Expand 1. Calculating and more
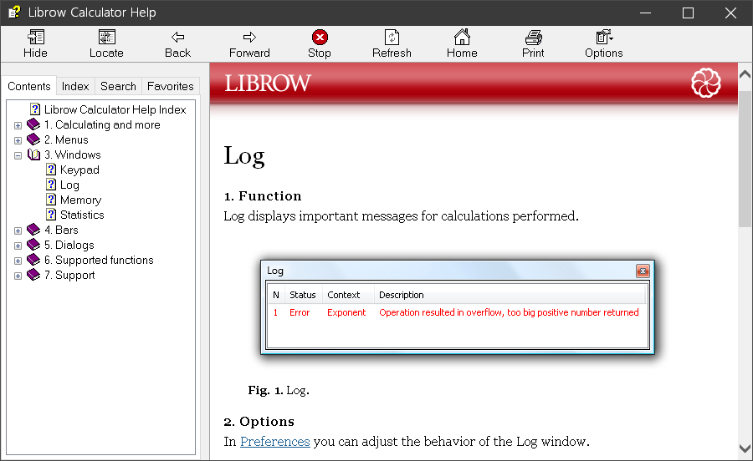This screenshot has height=461, width=753. coord(18,125)
